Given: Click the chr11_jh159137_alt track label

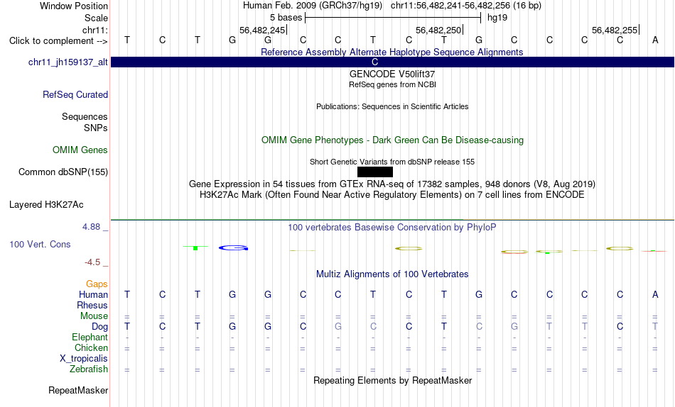Looking at the screenshot, I should pos(68,62).
